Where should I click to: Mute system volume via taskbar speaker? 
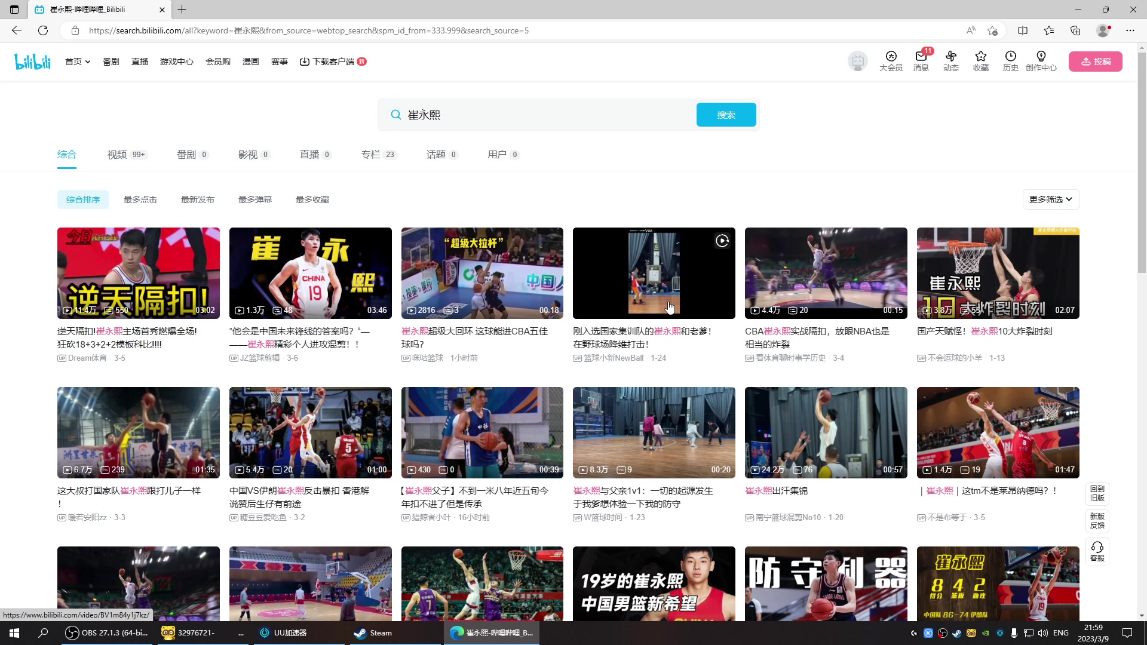click(x=1043, y=632)
